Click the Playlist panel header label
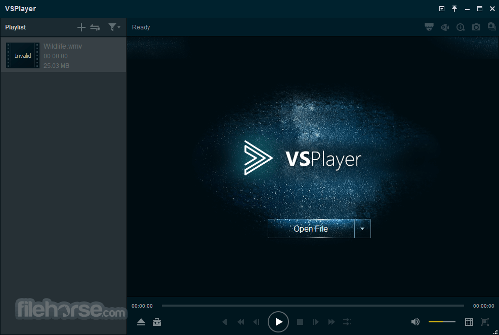The image size is (499, 335). coord(16,27)
